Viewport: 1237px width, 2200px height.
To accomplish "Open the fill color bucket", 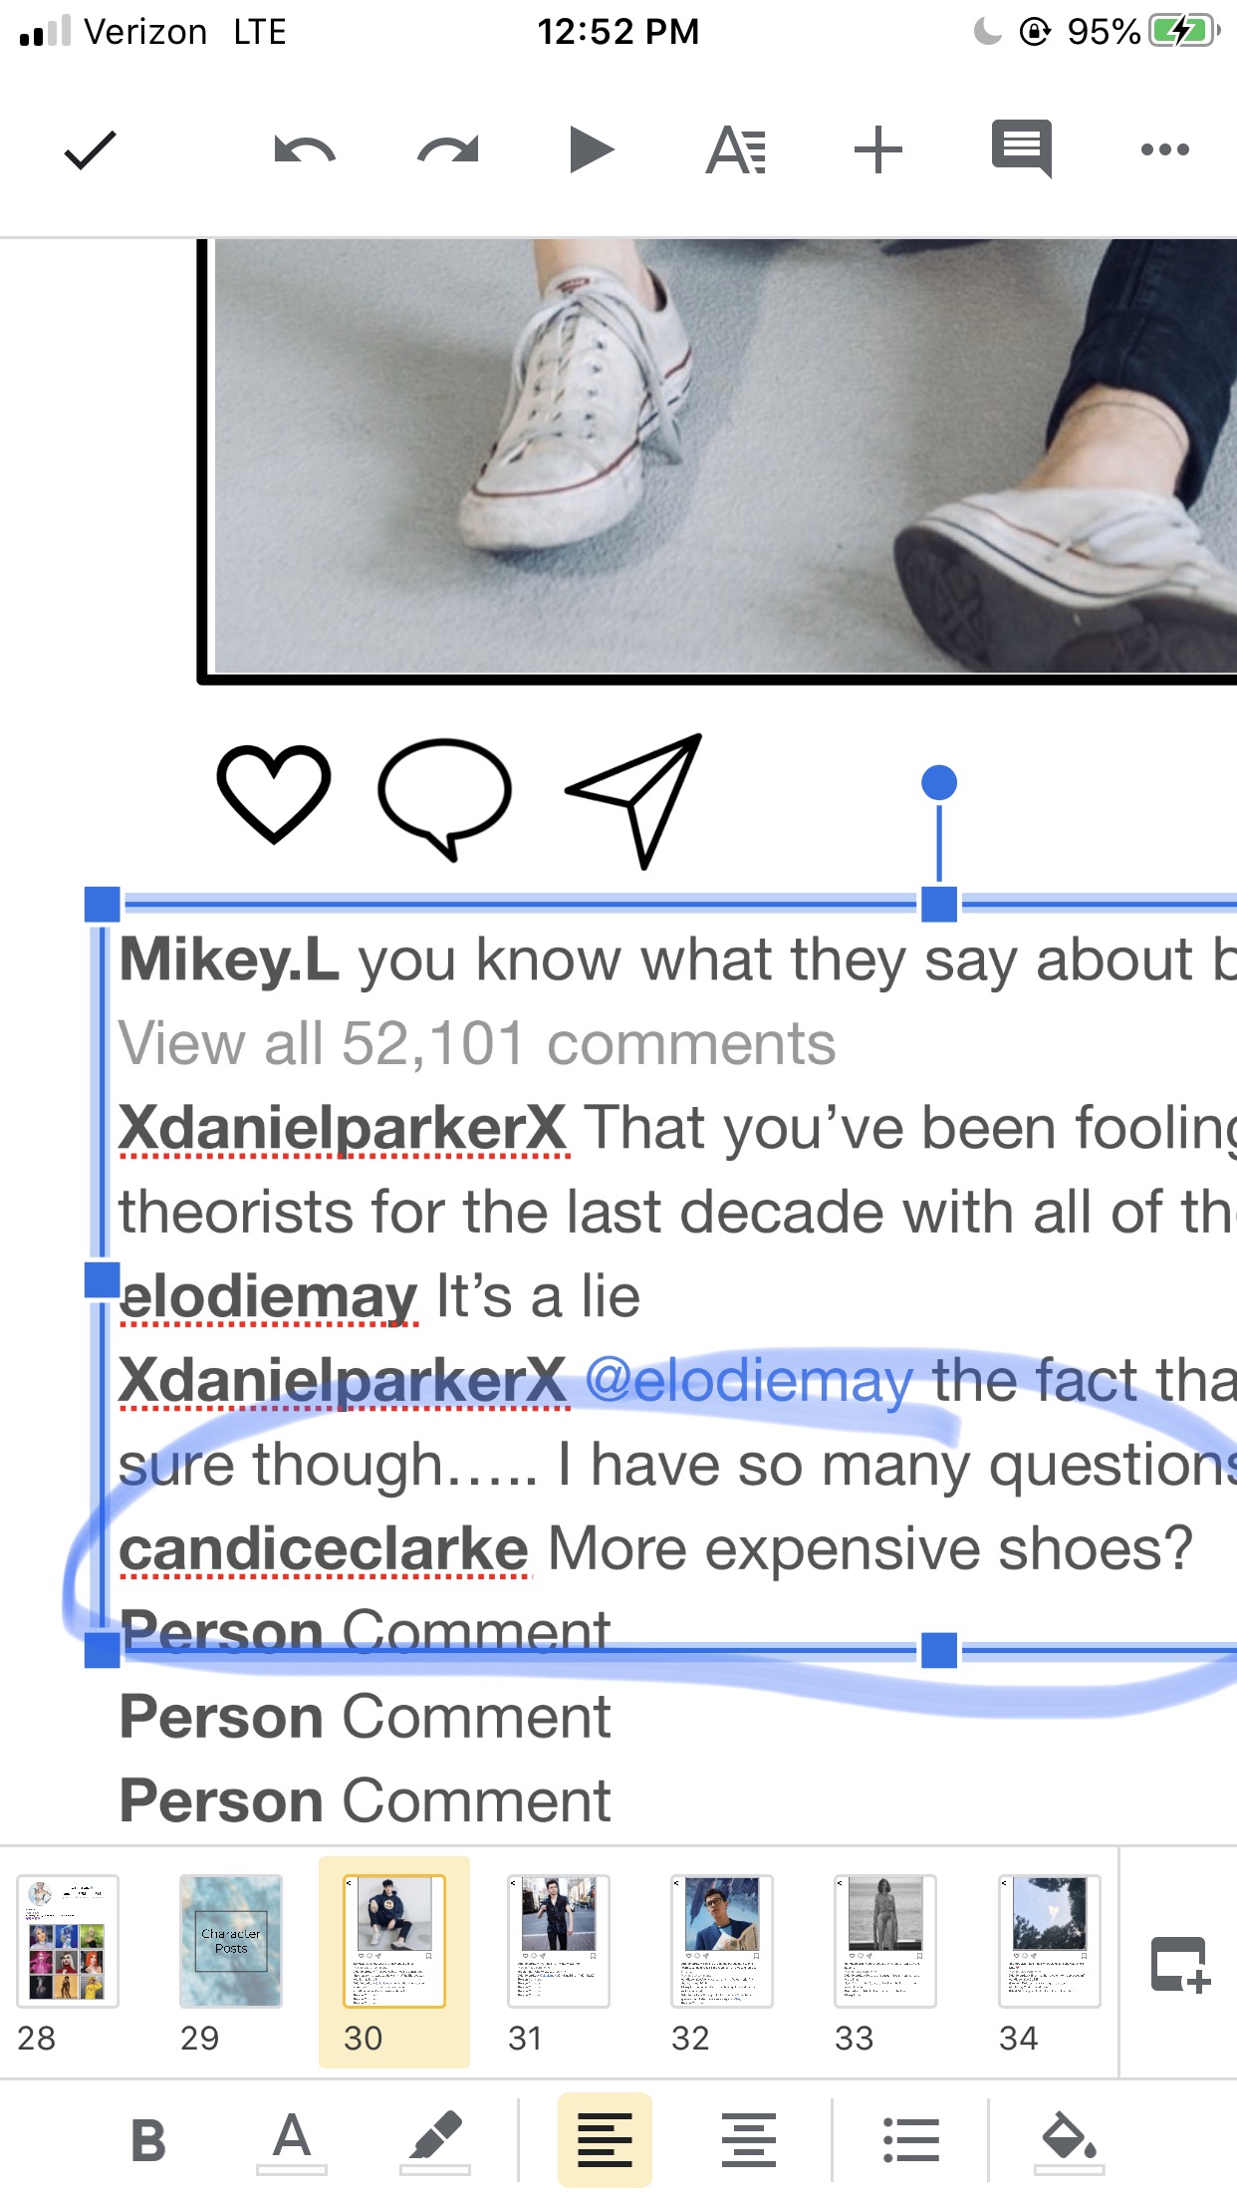I will tap(1070, 2140).
